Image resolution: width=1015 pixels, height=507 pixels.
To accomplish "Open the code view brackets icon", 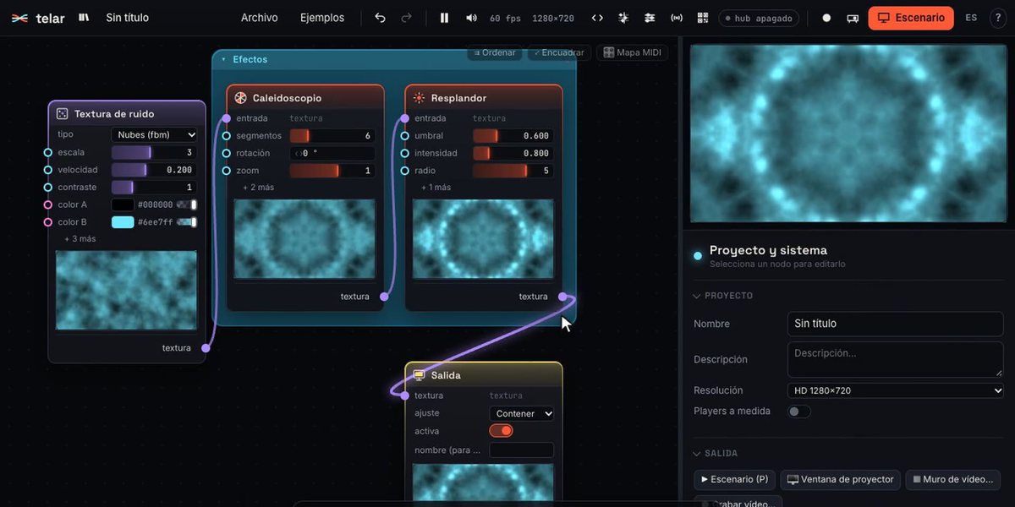I will coord(597,18).
